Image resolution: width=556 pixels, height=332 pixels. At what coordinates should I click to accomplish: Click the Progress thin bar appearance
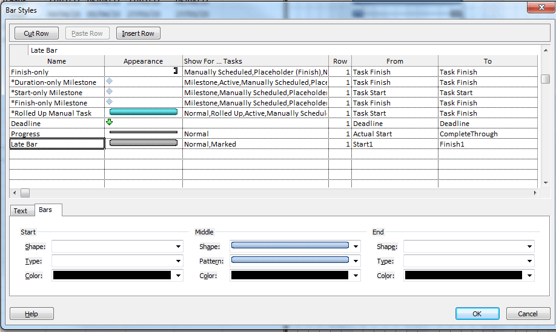click(144, 132)
